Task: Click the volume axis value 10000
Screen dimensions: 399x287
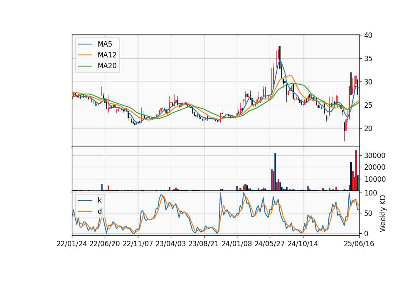Action: pyautogui.click(x=374, y=179)
